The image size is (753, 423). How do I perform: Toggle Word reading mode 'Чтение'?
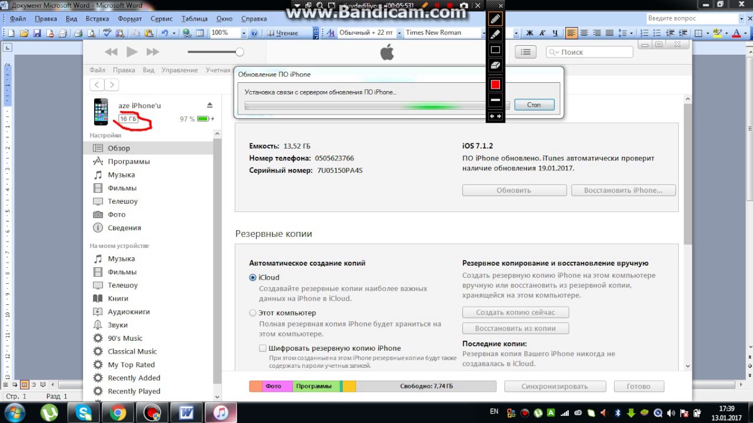point(282,33)
